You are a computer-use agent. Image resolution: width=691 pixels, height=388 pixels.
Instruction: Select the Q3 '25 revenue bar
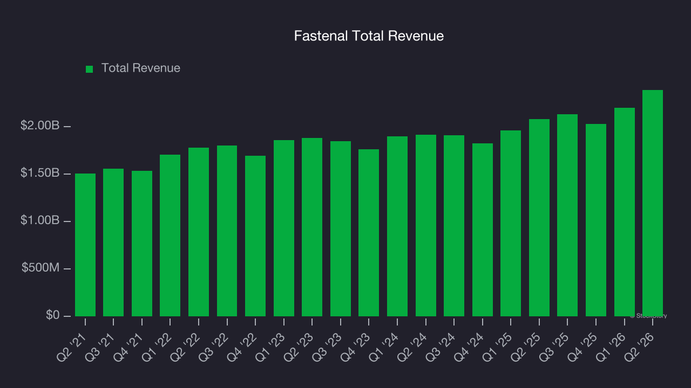pos(567,215)
